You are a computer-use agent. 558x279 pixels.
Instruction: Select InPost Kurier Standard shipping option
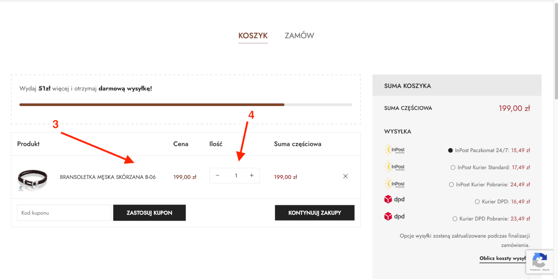(x=453, y=167)
